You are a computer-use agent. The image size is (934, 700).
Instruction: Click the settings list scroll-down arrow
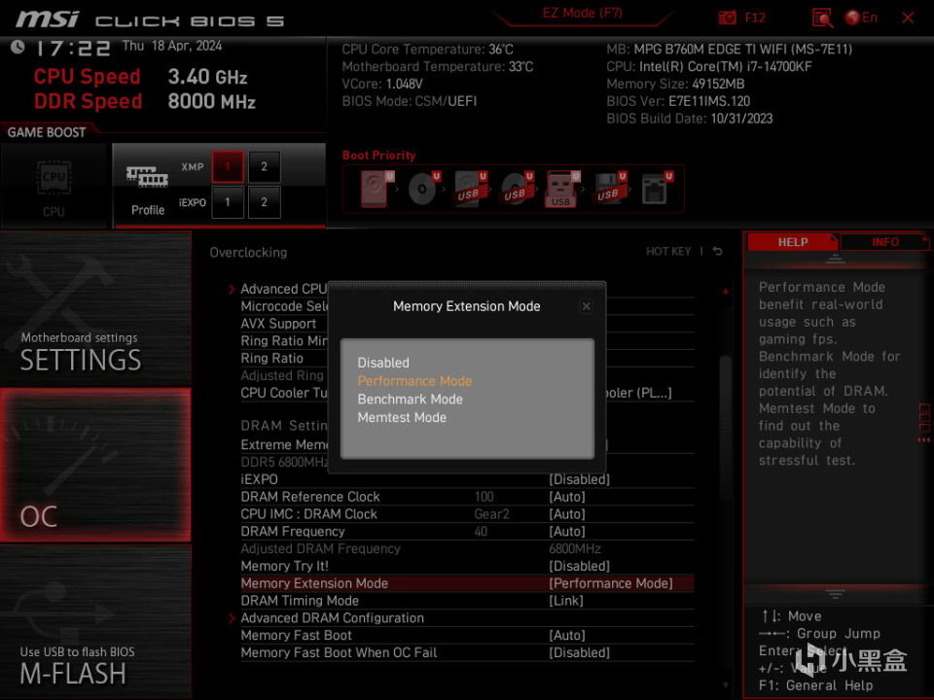click(x=726, y=685)
